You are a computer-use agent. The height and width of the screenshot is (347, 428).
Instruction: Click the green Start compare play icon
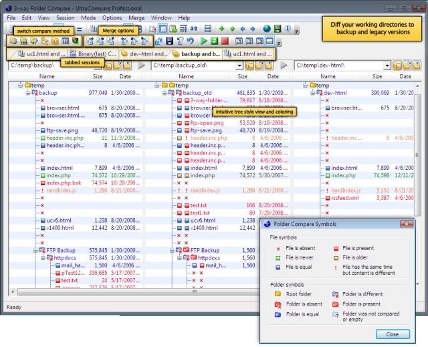pos(204,41)
